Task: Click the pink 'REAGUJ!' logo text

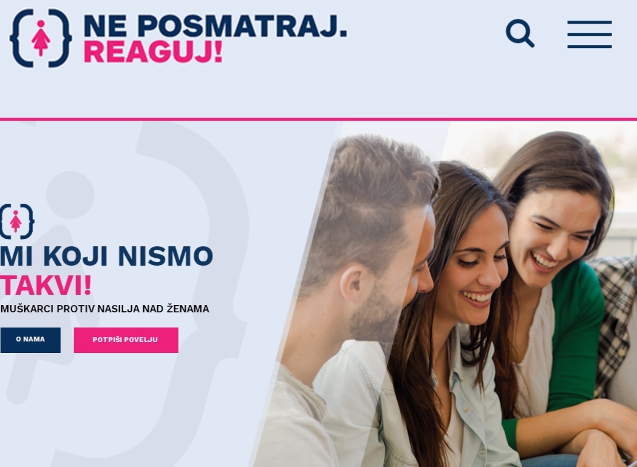Action: click(x=153, y=52)
